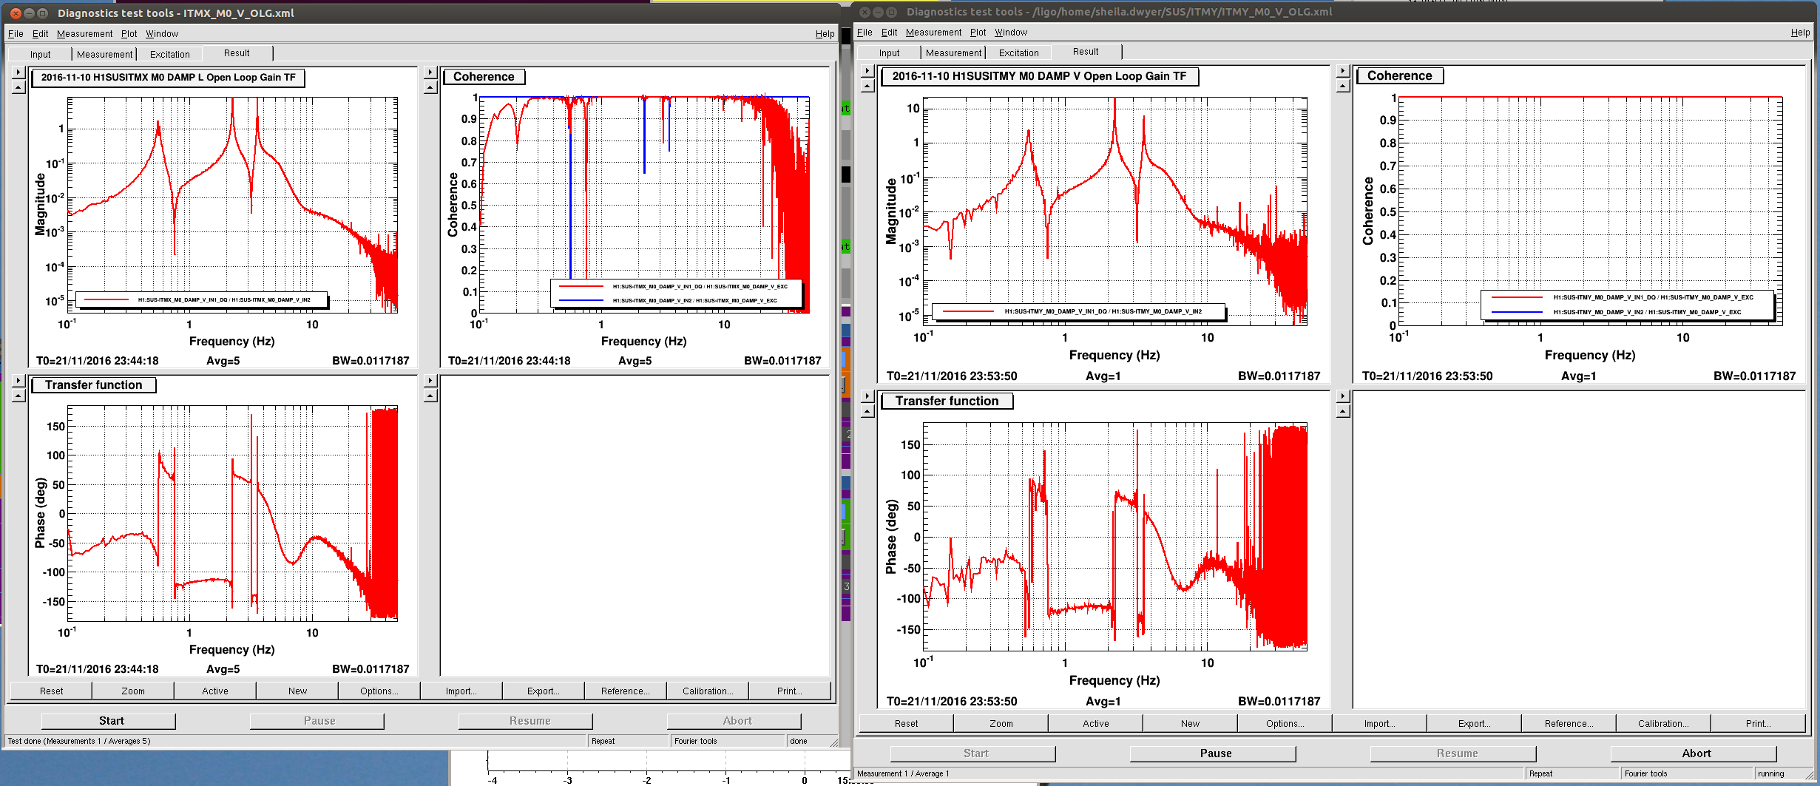This screenshot has width=1820, height=786.
Task: Click up-arrow icon beside ITMX window Coherence plot
Action: [430, 87]
